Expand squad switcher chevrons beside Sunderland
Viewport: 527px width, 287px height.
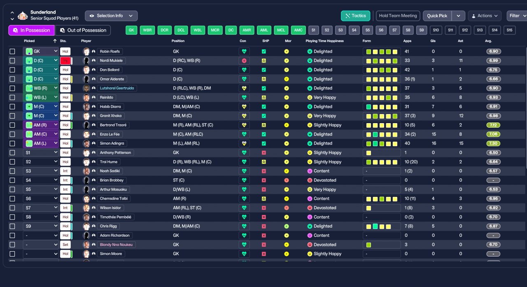tap(12, 16)
